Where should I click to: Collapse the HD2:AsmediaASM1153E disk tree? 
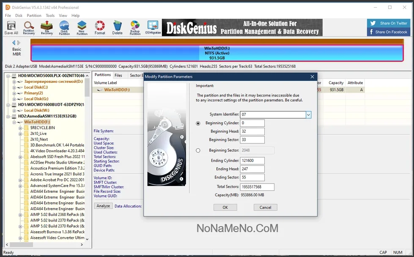click(8, 116)
